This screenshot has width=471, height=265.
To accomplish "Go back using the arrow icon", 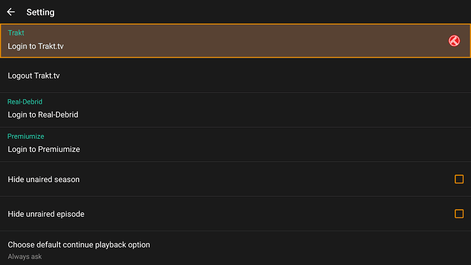I will tap(11, 12).
